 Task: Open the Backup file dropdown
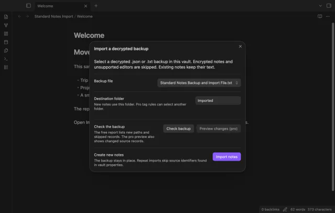[199, 83]
